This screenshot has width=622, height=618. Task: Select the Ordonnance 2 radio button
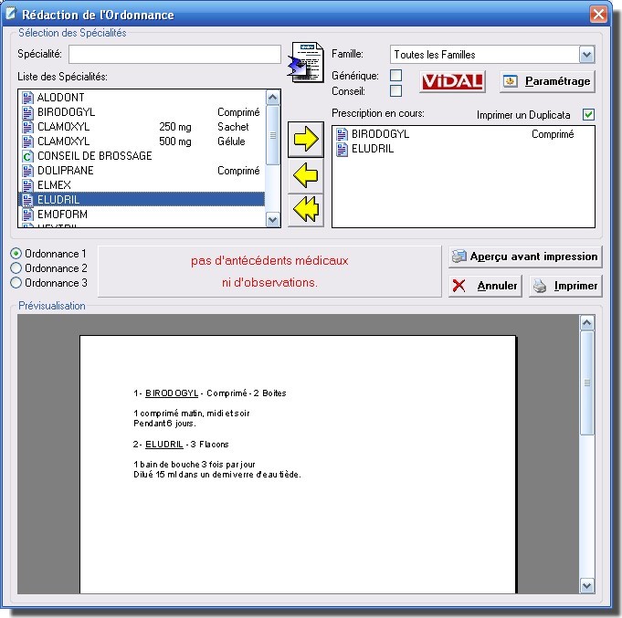pyautogui.click(x=16, y=268)
